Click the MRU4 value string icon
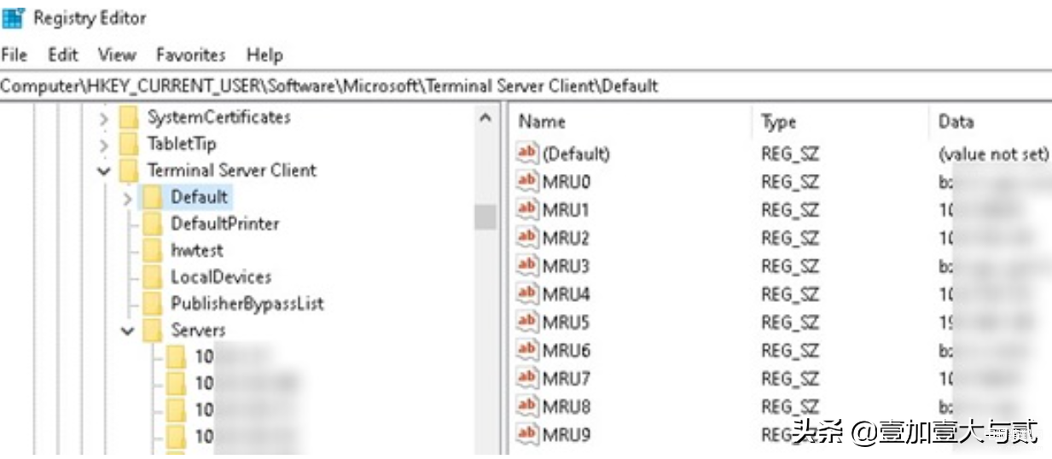Viewport: 1052px width, 459px height. point(527,294)
